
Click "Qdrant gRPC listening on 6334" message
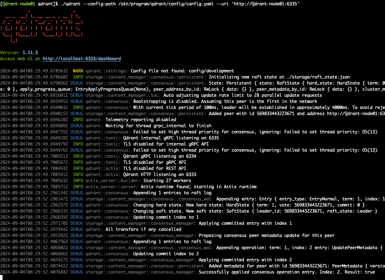click(160, 156)
